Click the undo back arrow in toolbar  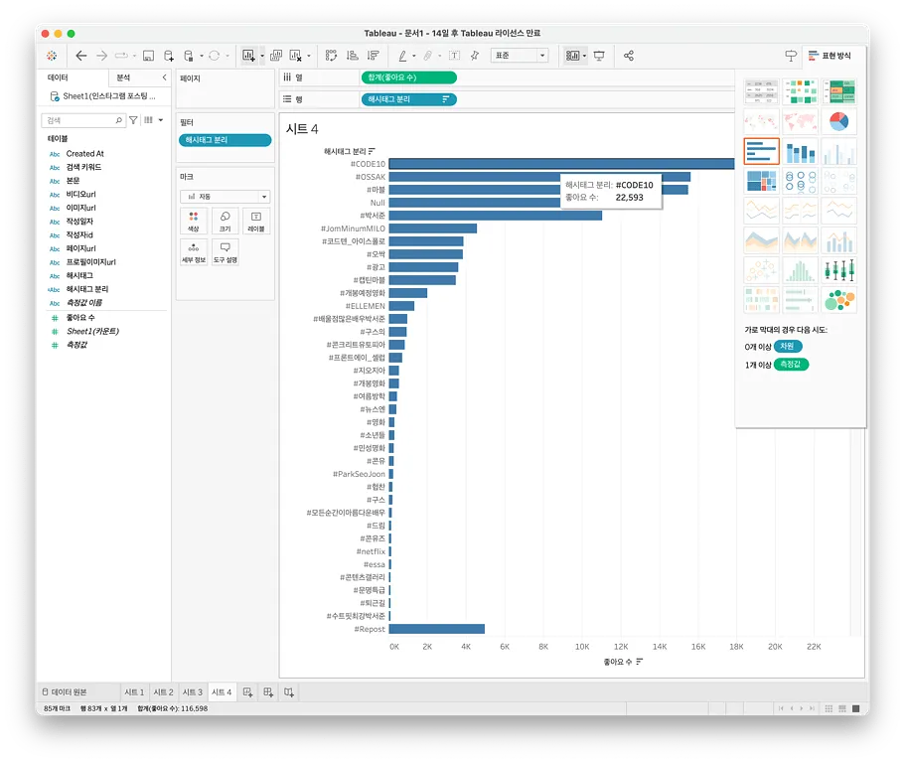[81, 56]
